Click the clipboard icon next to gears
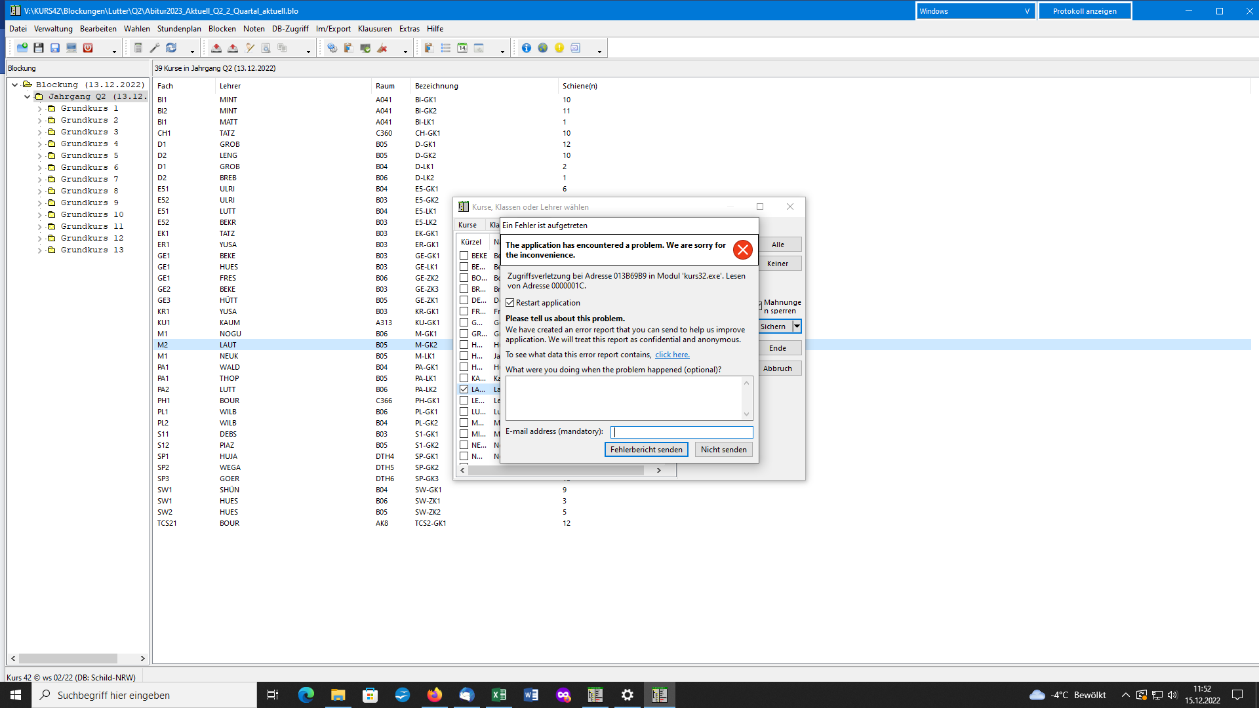This screenshot has width=1259, height=708. 349,48
